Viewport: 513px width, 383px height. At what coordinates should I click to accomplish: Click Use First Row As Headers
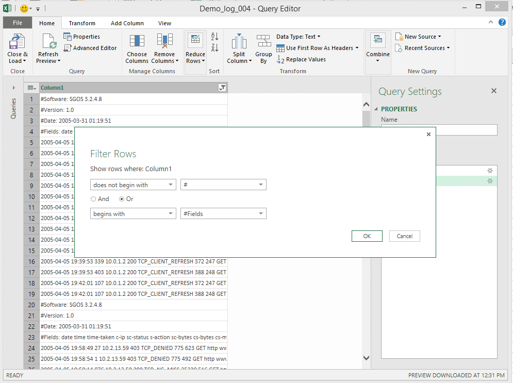coord(318,48)
